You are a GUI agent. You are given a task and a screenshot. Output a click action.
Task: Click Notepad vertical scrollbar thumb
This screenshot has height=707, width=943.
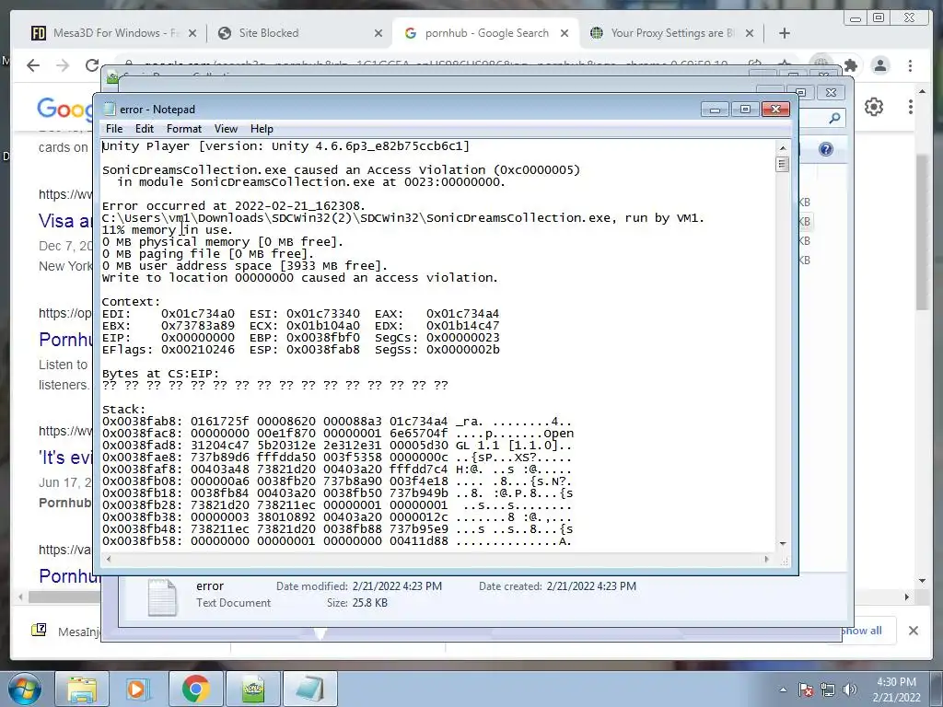[783, 164]
